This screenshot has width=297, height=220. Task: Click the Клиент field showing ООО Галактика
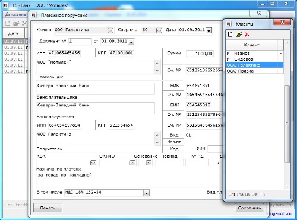tap(81, 30)
